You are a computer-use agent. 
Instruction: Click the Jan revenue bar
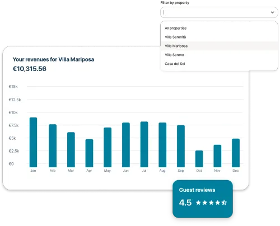33,142
